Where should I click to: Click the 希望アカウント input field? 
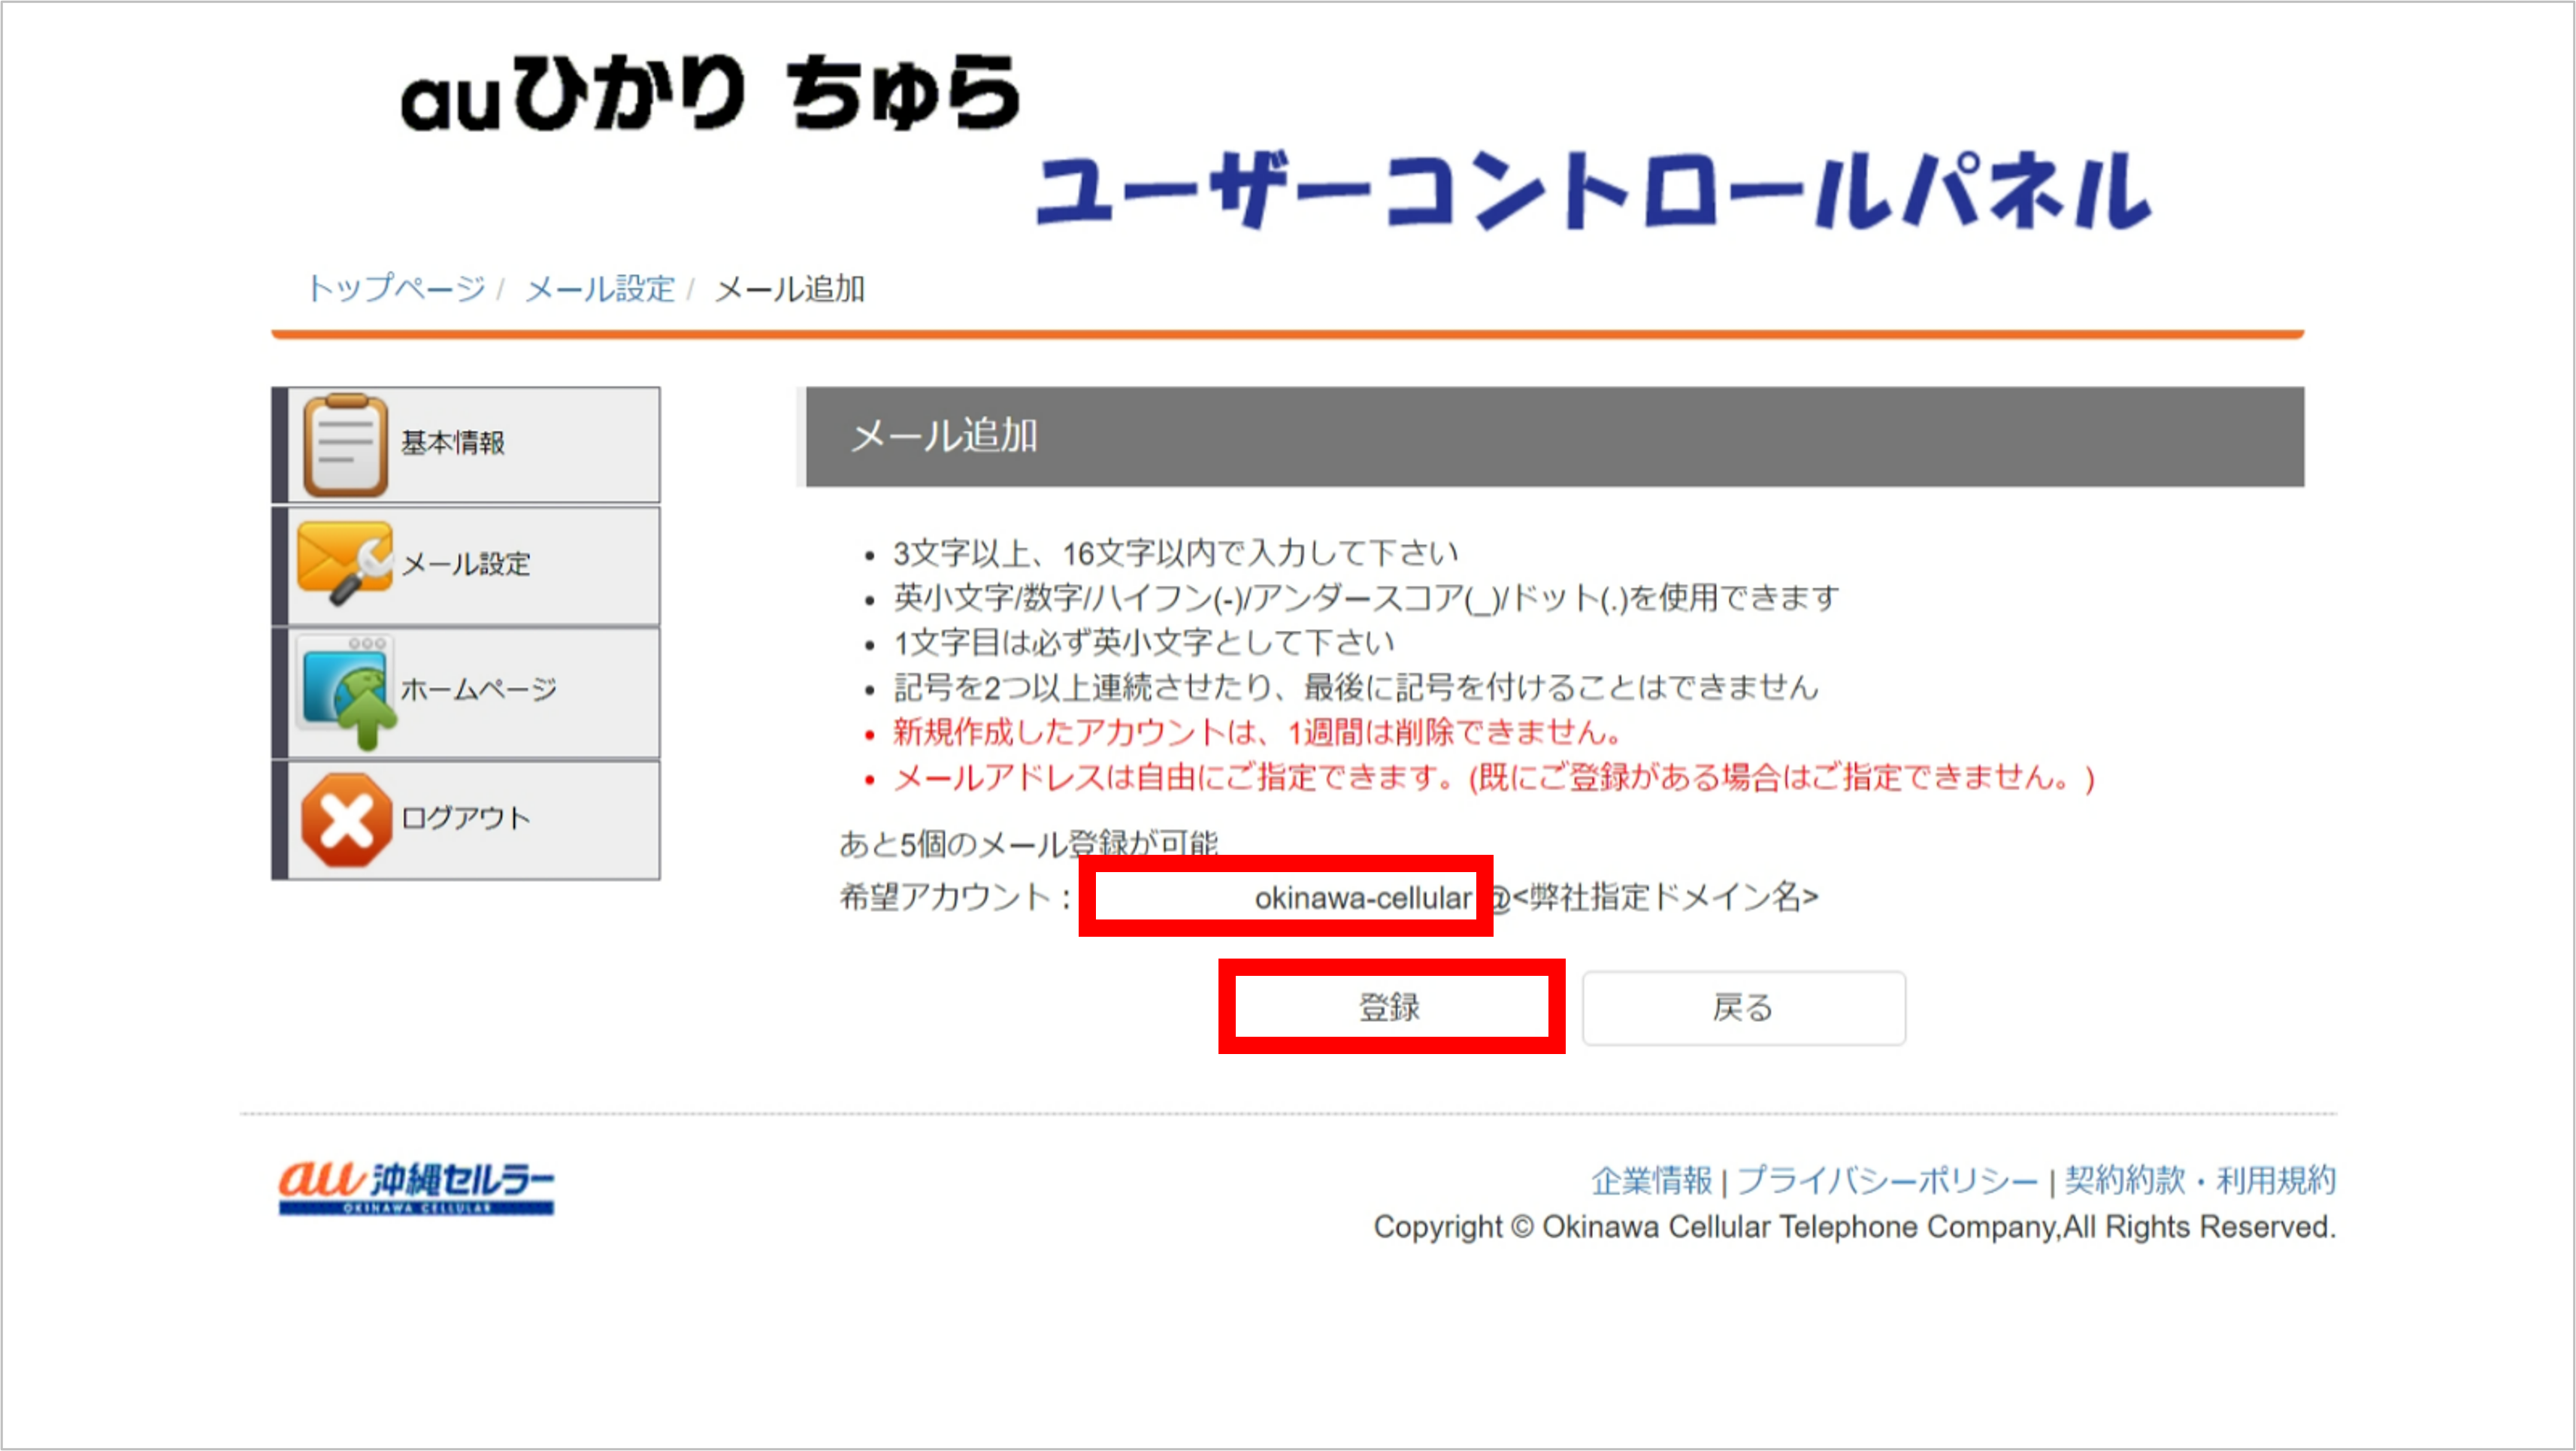click(x=1285, y=897)
